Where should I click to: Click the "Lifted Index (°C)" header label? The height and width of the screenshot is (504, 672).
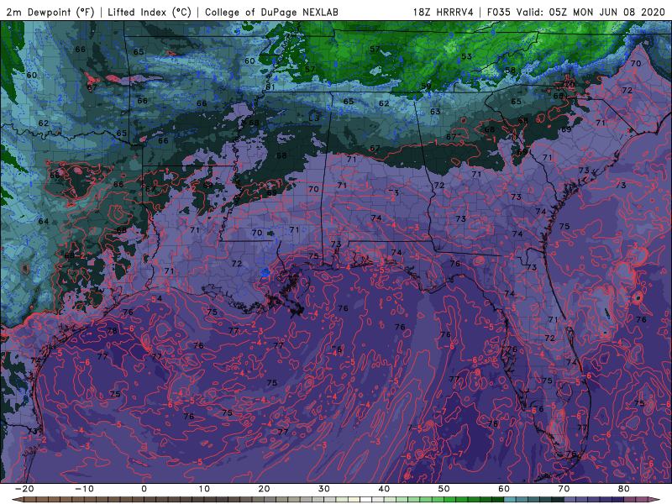tap(150, 12)
